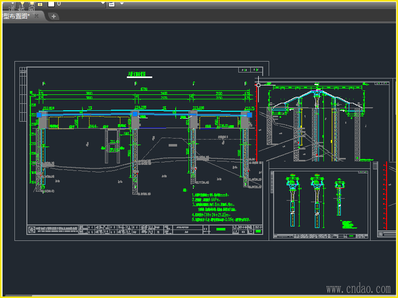Open a new drawing tab with plus
The height and width of the screenshot is (298, 398).
pos(54,16)
